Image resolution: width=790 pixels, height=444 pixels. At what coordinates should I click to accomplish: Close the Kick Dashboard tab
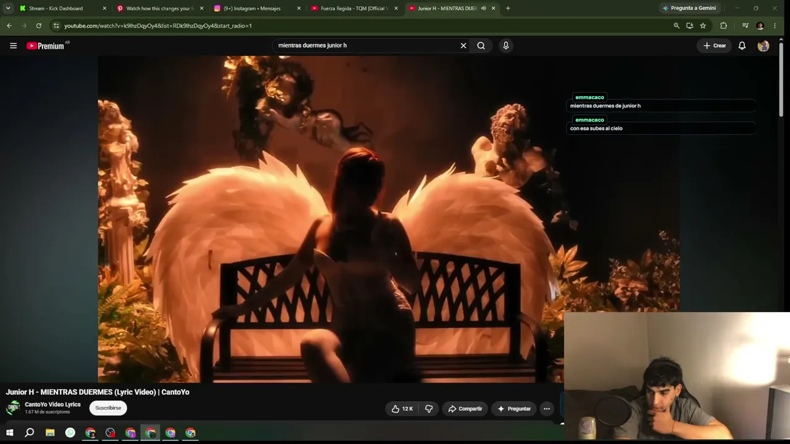[x=104, y=9]
